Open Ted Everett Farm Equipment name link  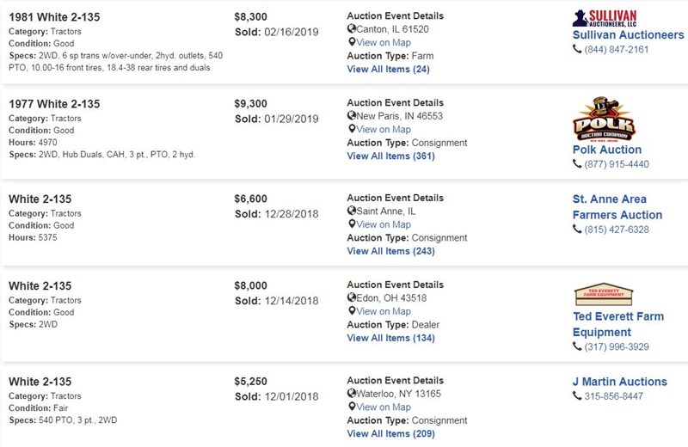618,324
